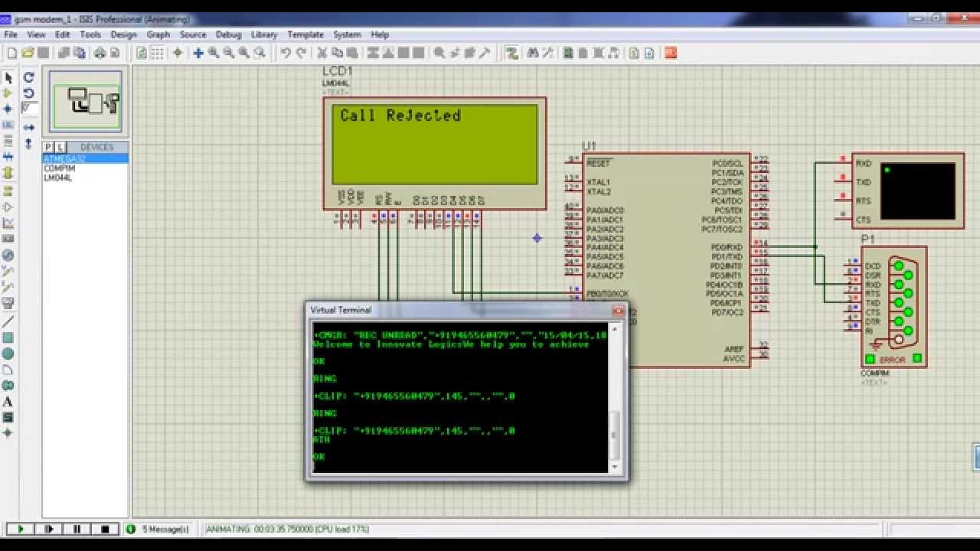Screen dimensions: 980x551
Task: Open the File menu
Action: pos(11,34)
